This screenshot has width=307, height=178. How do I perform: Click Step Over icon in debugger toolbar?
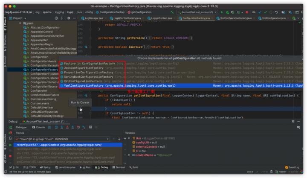pyautogui.click(x=56, y=127)
